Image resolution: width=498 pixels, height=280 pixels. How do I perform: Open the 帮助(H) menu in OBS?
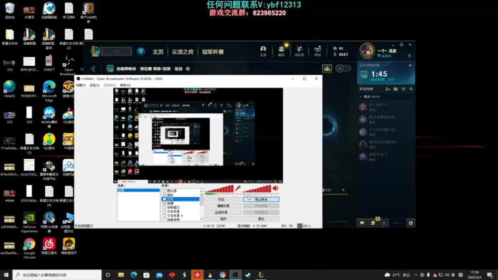click(x=125, y=85)
